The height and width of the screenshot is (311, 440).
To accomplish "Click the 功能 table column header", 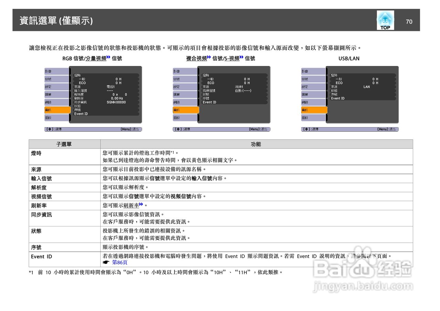I will pos(256,144).
